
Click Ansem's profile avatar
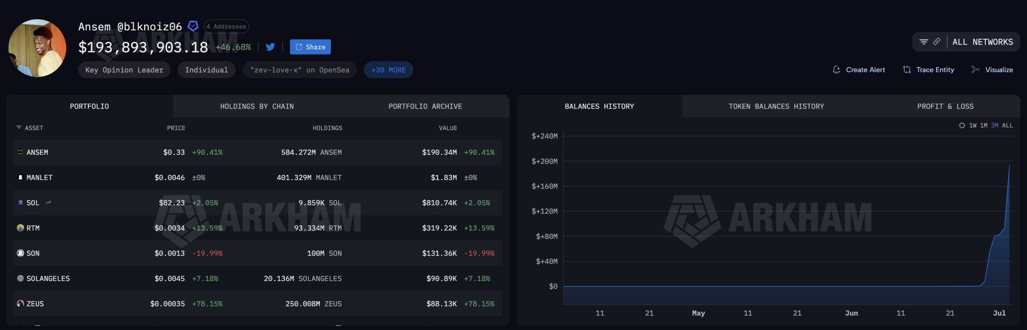coord(37,48)
